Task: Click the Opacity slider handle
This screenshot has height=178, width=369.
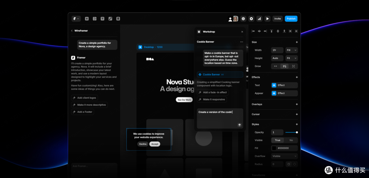Action: coord(297,132)
